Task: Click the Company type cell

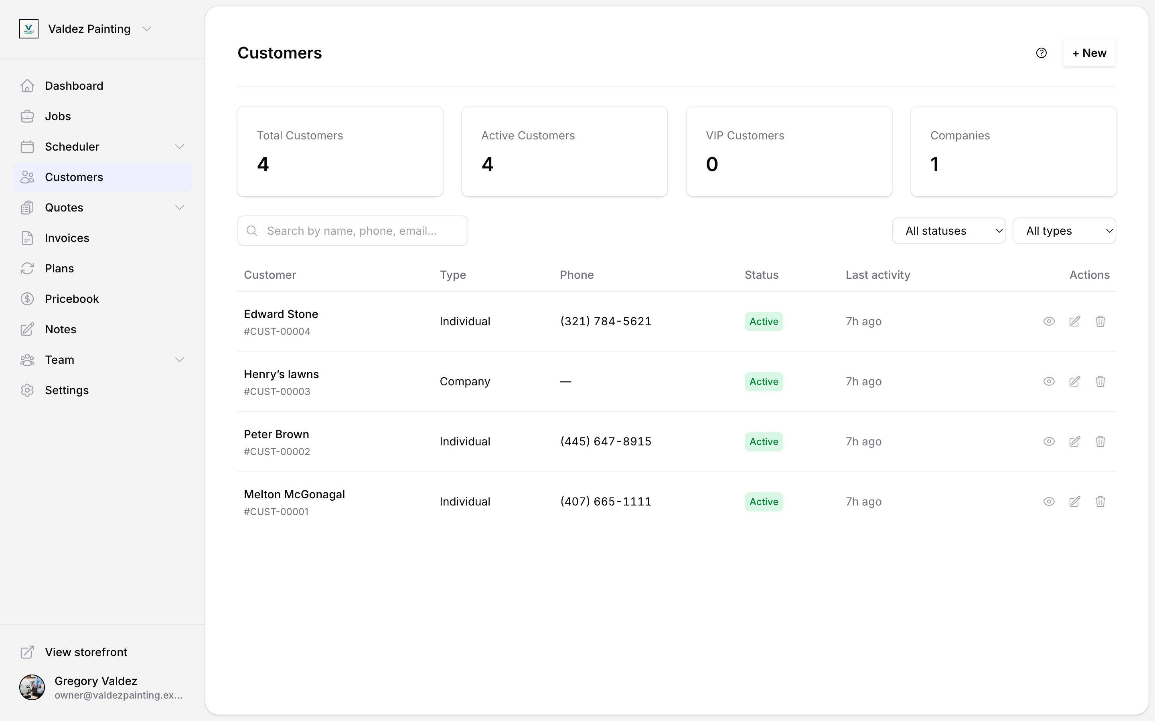Action: point(465,381)
